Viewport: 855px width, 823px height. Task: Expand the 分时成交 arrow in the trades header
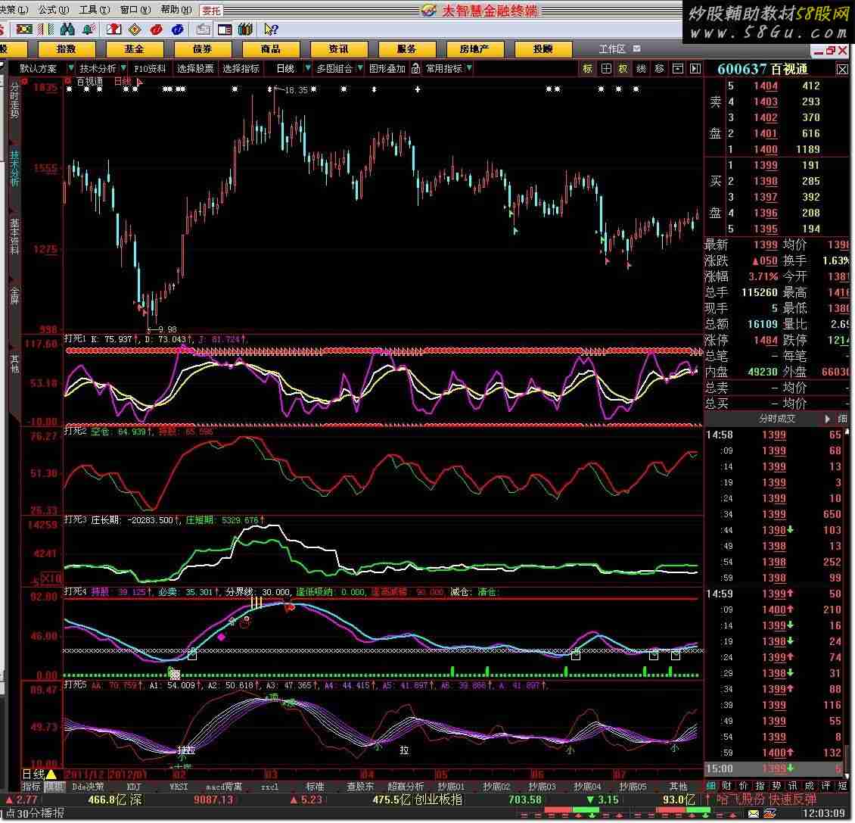coord(827,419)
